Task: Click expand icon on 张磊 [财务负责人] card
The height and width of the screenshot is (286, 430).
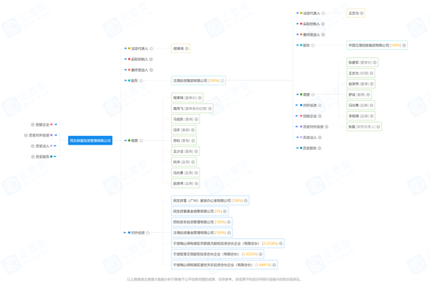Action: [378, 127]
